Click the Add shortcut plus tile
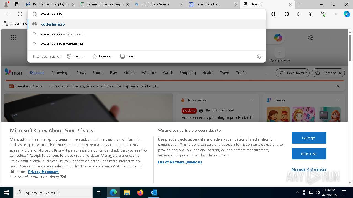 point(280,53)
